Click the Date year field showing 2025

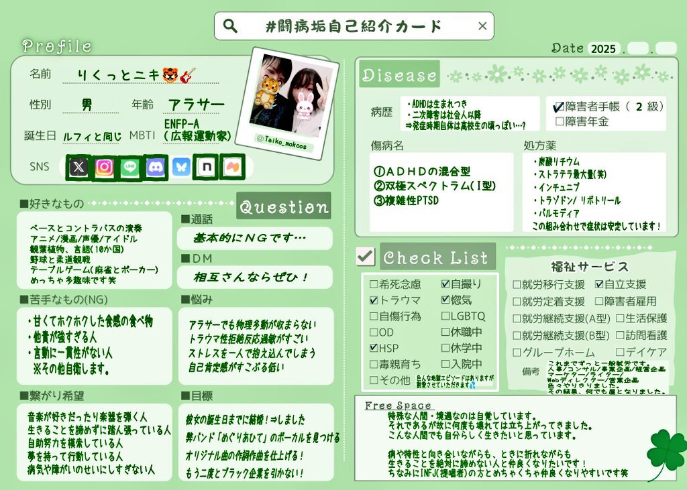(x=604, y=48)
